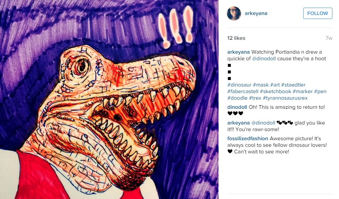The image size is (339, 199).
Task: Open the dinodoll commenter profile name
Action: coord(237,107)
